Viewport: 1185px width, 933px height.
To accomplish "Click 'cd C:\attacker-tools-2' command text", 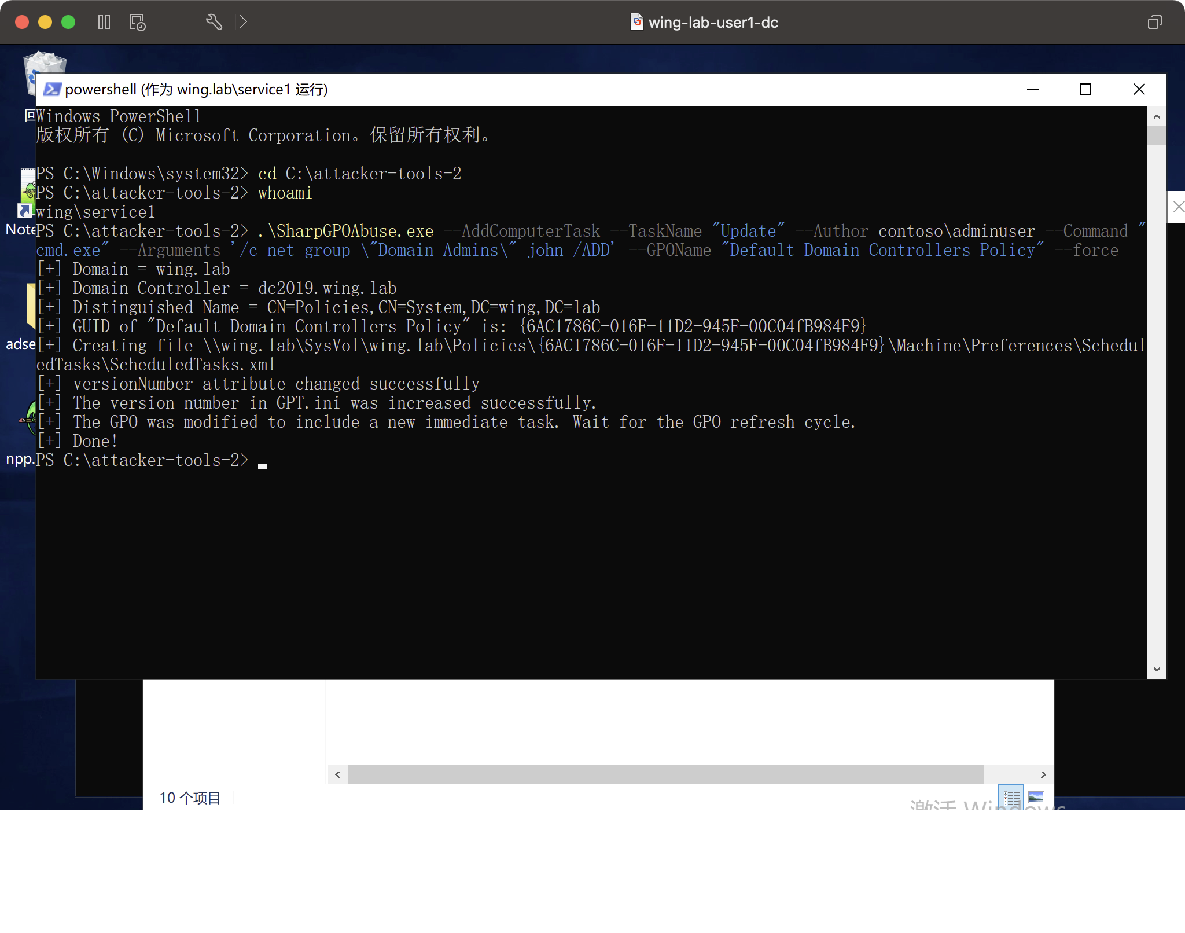I will [359, 174].
